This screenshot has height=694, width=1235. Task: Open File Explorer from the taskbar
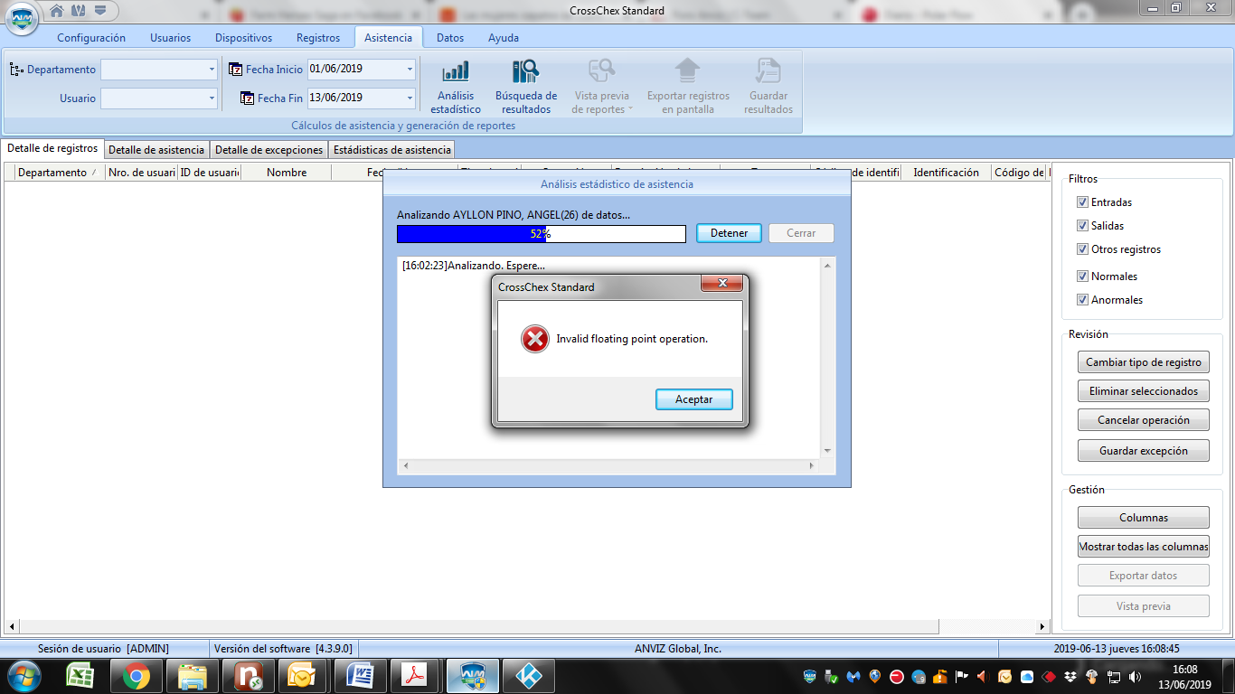click(193, 676)
